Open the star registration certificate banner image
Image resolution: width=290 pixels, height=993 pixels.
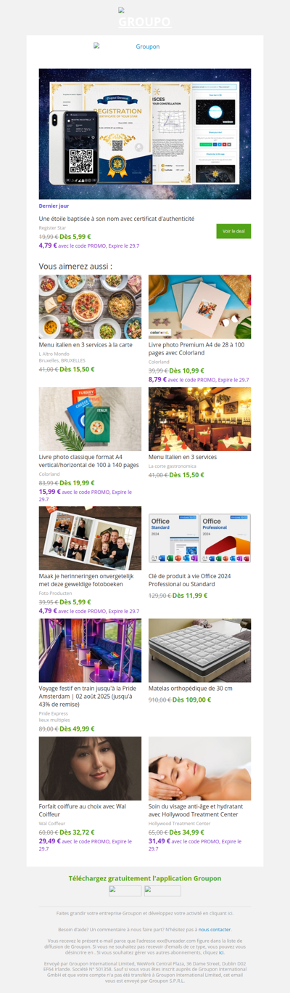(x=145, y=134)
